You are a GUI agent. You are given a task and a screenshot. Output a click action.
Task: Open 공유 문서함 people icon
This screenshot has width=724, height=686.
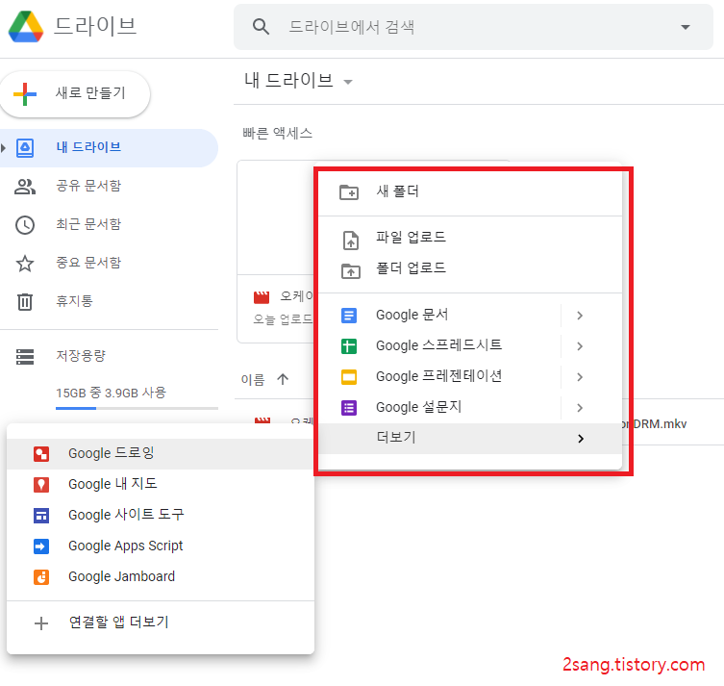click(25, 186)
